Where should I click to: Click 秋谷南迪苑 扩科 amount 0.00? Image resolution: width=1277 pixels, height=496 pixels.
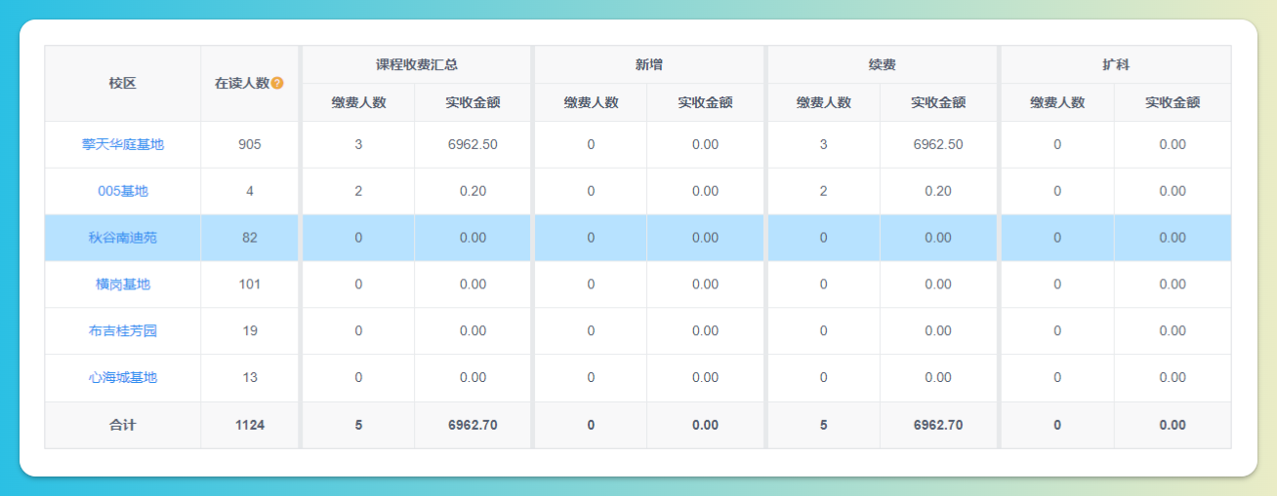coord(1173,238)
